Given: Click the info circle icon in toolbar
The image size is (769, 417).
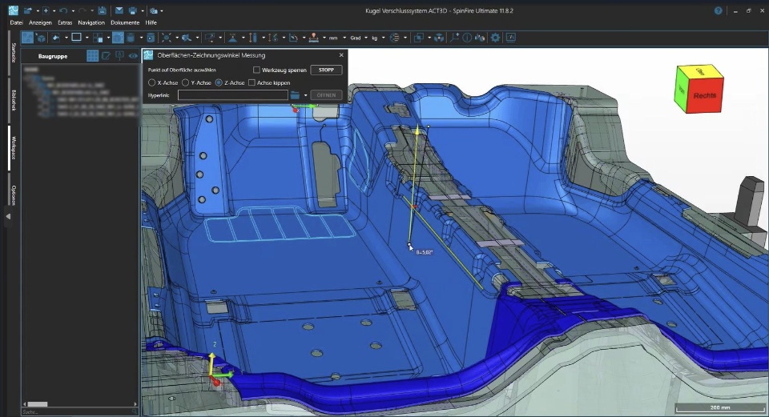Looking at the screenshot, I should 467,38.
